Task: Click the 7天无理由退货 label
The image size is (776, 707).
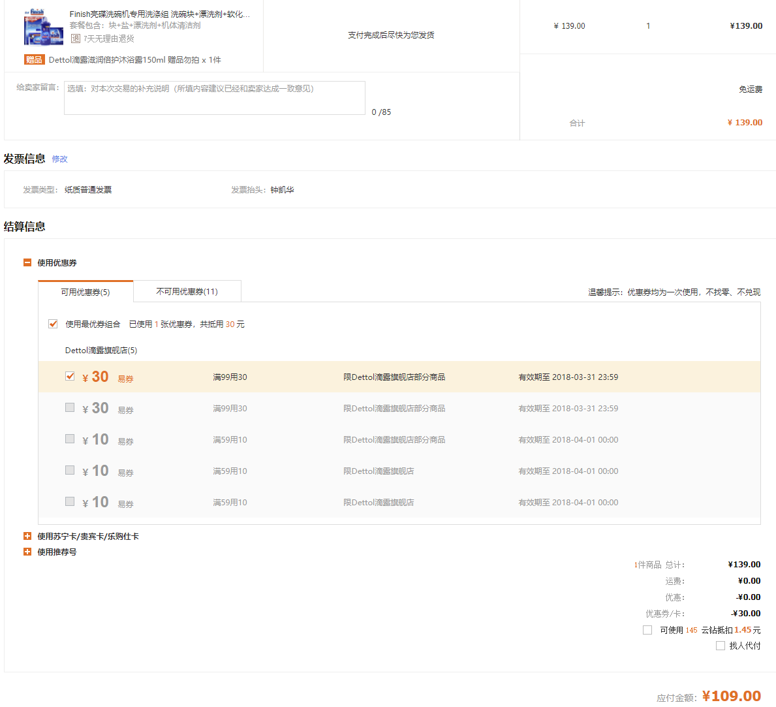Action: 109,39
